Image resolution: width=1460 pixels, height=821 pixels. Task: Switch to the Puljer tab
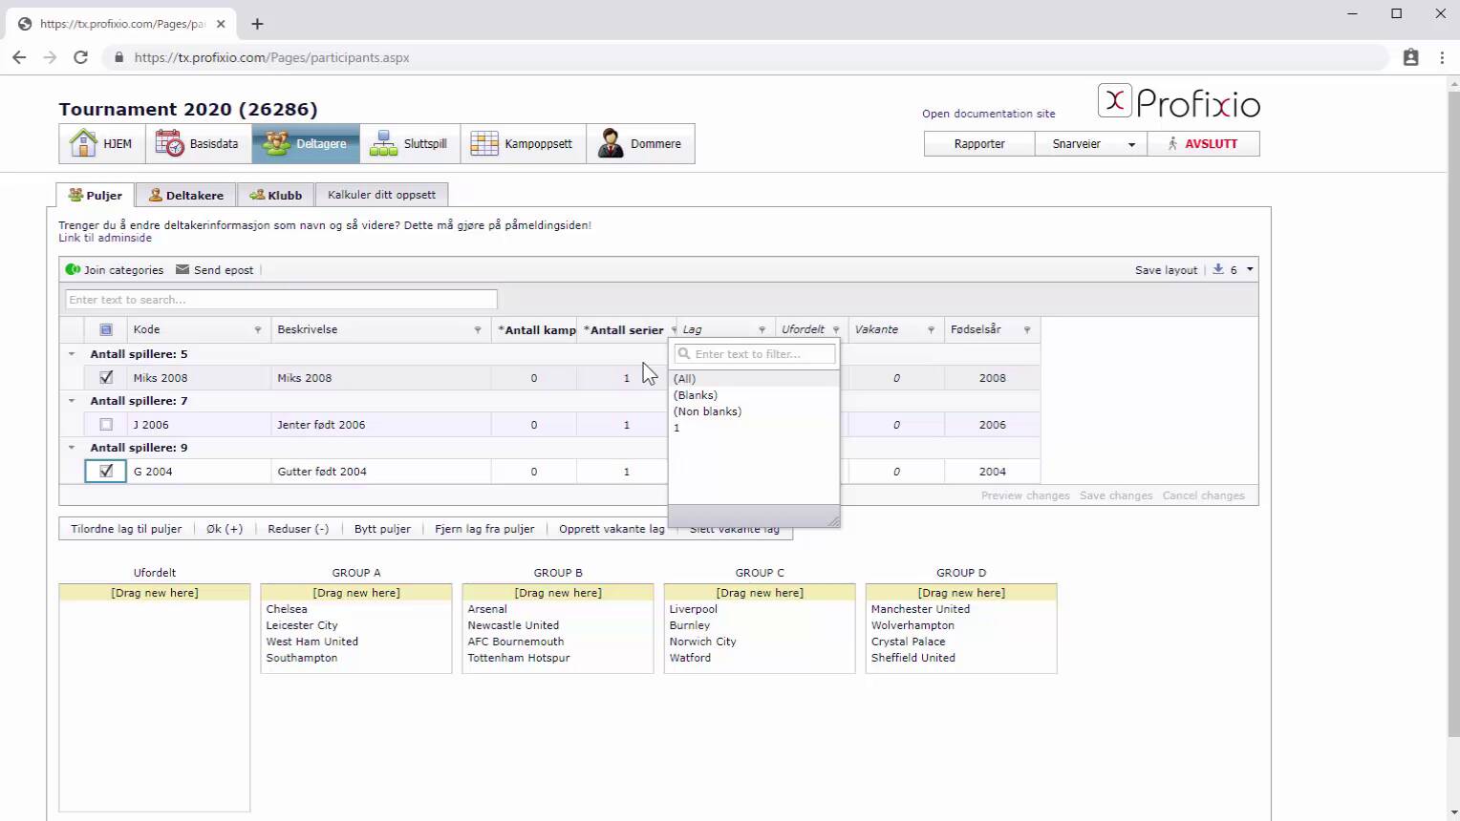tap(96, 195)
